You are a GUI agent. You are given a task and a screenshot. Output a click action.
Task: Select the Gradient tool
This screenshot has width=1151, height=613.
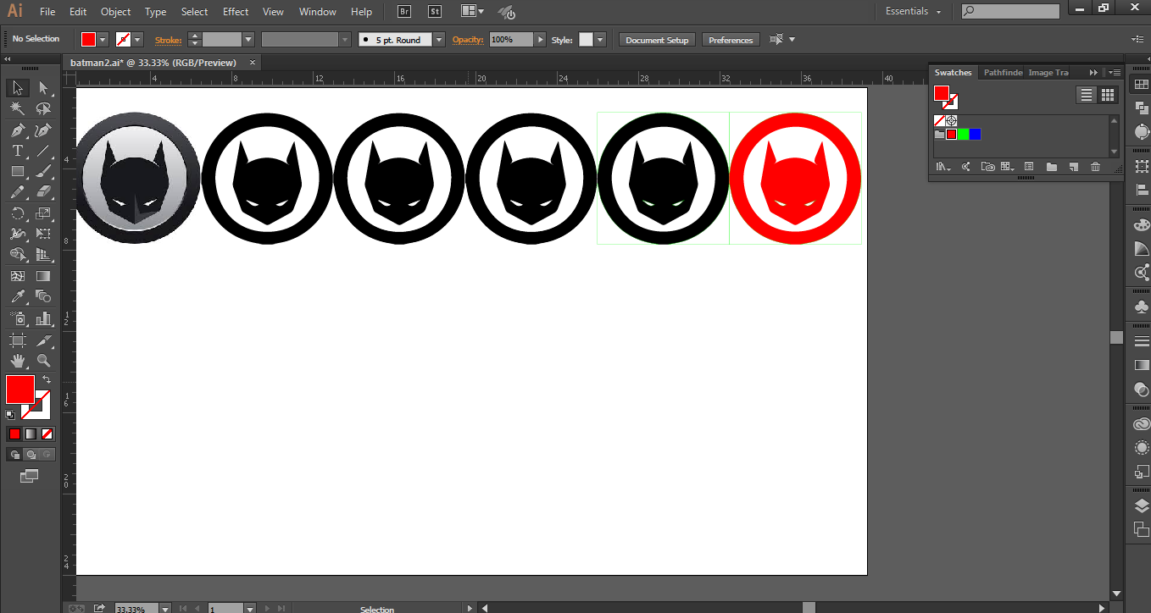43,275
